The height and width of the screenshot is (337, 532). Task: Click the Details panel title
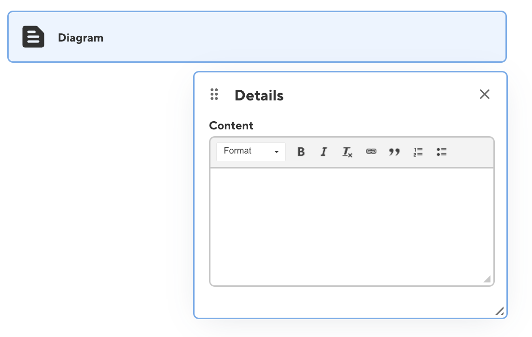coord(259,95)
